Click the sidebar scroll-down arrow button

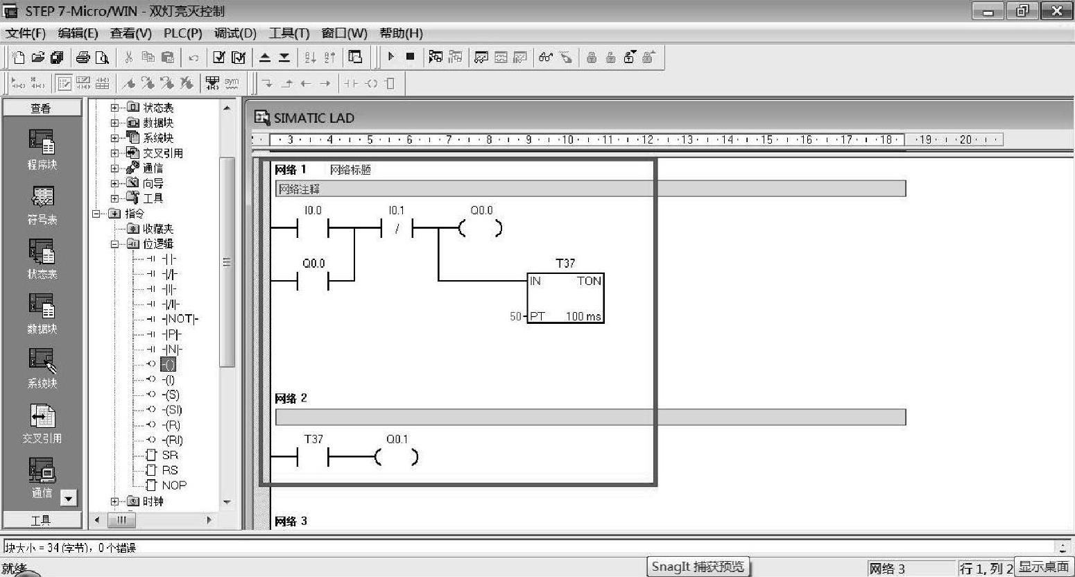tap(69, 498)
